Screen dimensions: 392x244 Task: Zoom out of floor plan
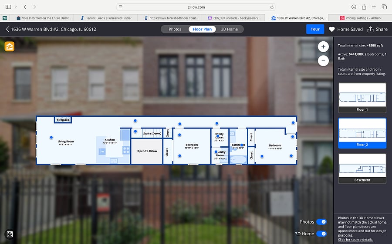323,61
